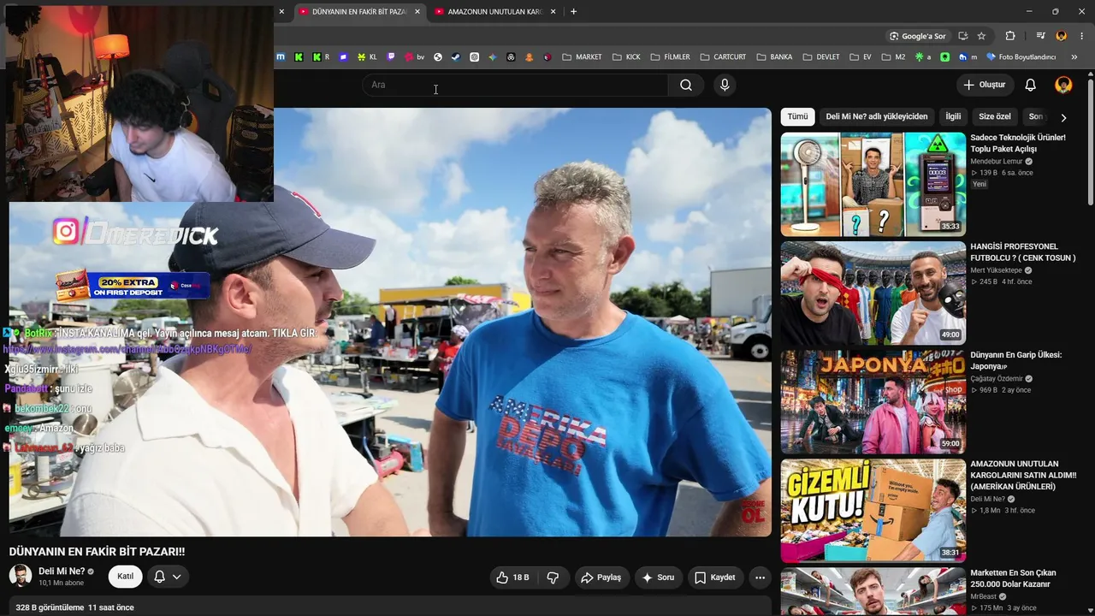This screenshot has width=1095, height=616.
Task: Click the main video player
Action: pyautogui.click(x=390, y=322)
